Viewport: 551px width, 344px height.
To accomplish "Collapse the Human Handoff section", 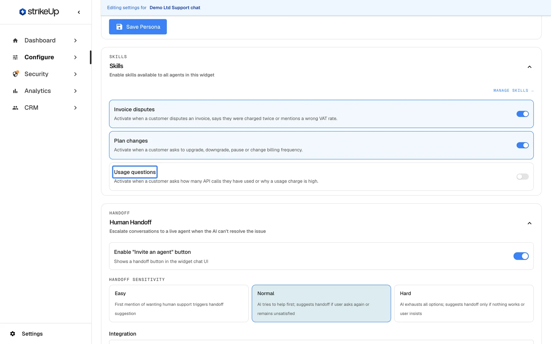I will 530,223.
